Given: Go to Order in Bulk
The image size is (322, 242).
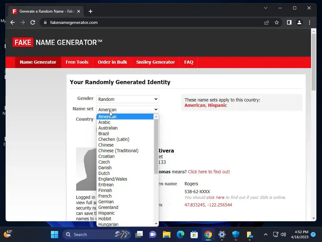Looking at the screenshot, I should pyautogui.click(x=112, y=62).
